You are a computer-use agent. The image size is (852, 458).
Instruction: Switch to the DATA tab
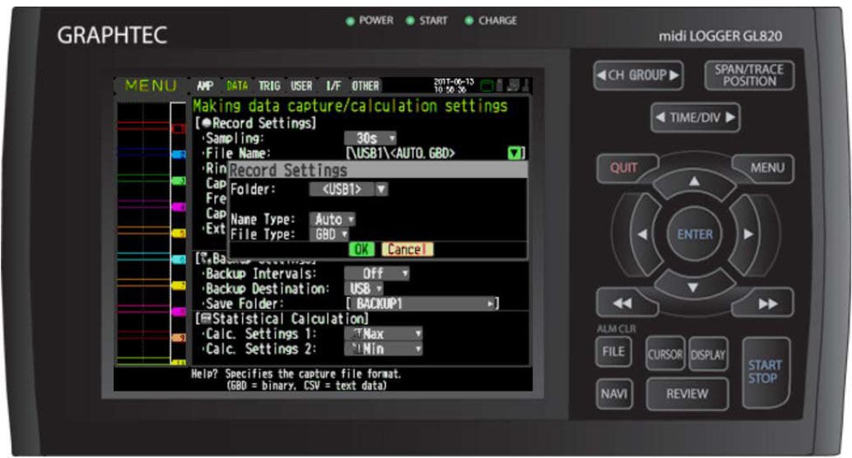[x=237, y=86]
